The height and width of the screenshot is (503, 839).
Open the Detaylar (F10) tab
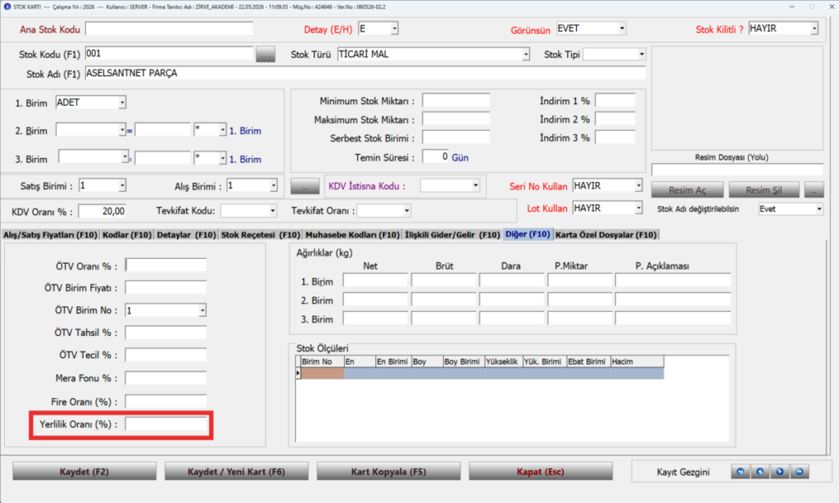click(x=186, y=234)
